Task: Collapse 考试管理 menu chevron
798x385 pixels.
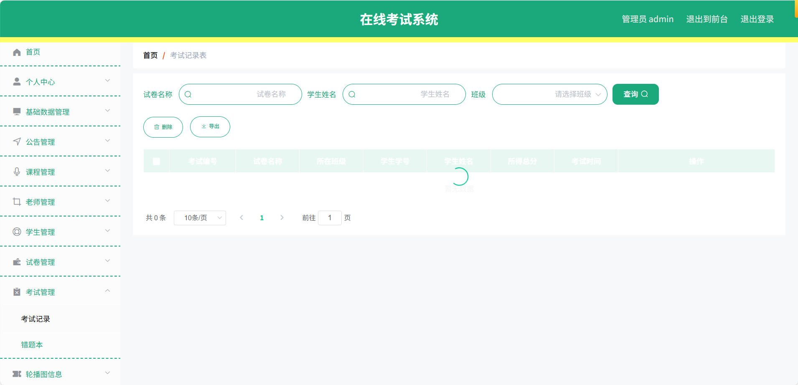Action: 107,291
